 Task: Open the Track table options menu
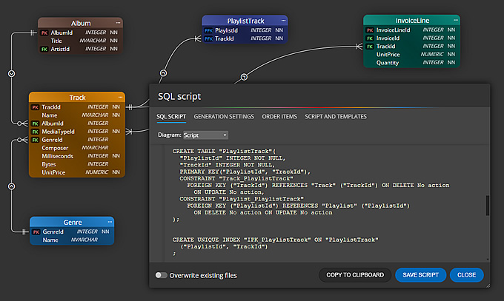[120, 97]
